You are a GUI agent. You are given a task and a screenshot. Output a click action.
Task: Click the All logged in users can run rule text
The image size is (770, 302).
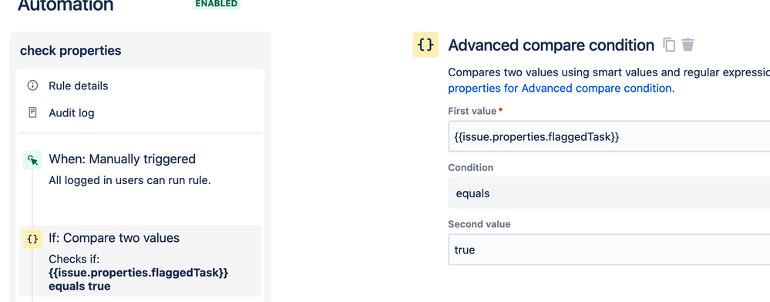pos(129,181)
